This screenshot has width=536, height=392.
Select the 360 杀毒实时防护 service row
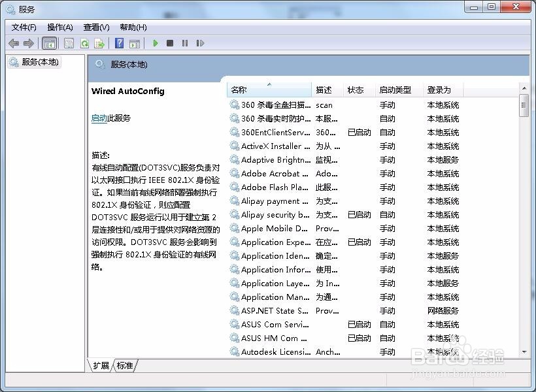pos(344,119)
